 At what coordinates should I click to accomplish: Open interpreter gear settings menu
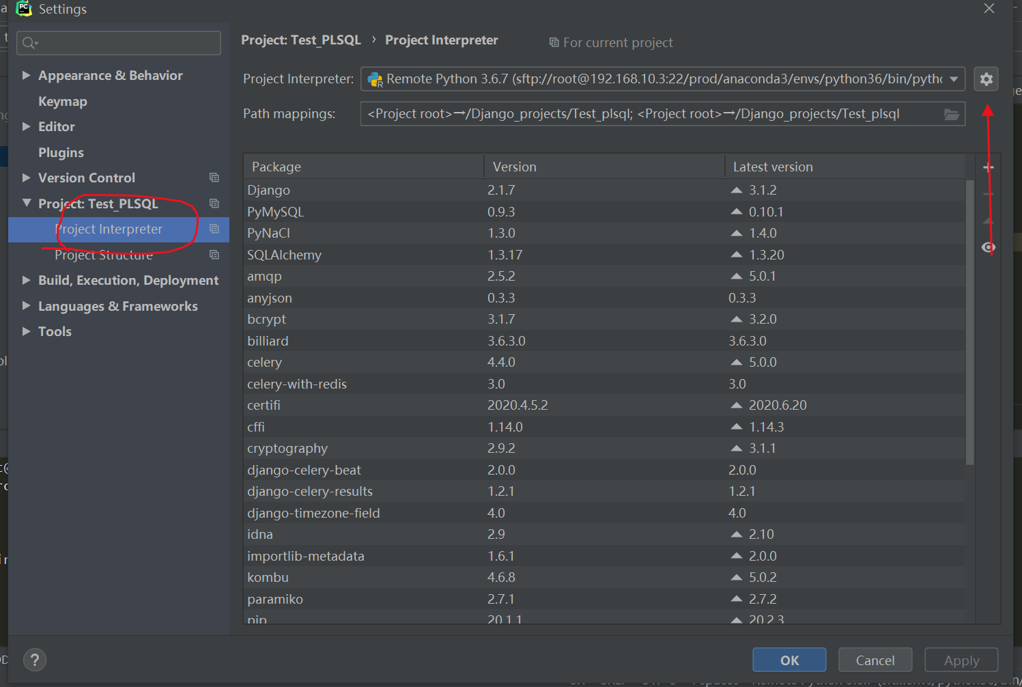tap(986, 79)
